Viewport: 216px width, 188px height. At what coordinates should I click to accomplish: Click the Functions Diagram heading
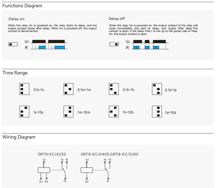tap(22, 6)
